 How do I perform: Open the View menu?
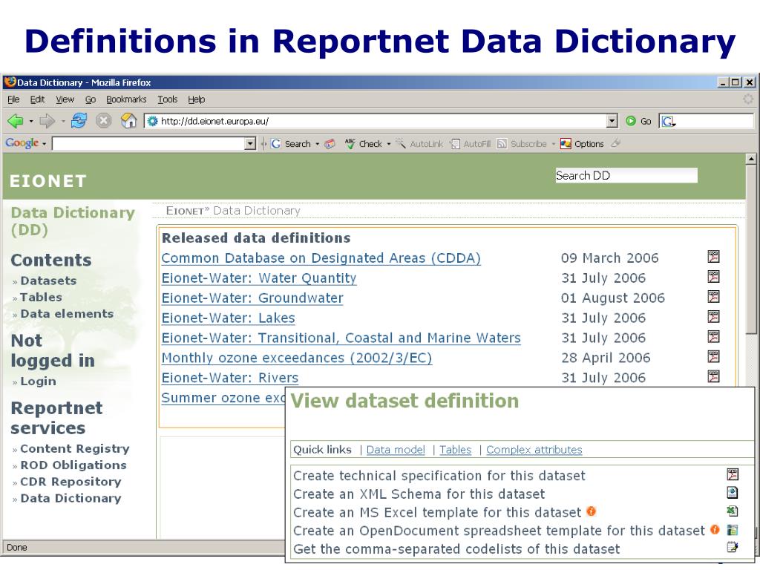(x=65, y=99)
